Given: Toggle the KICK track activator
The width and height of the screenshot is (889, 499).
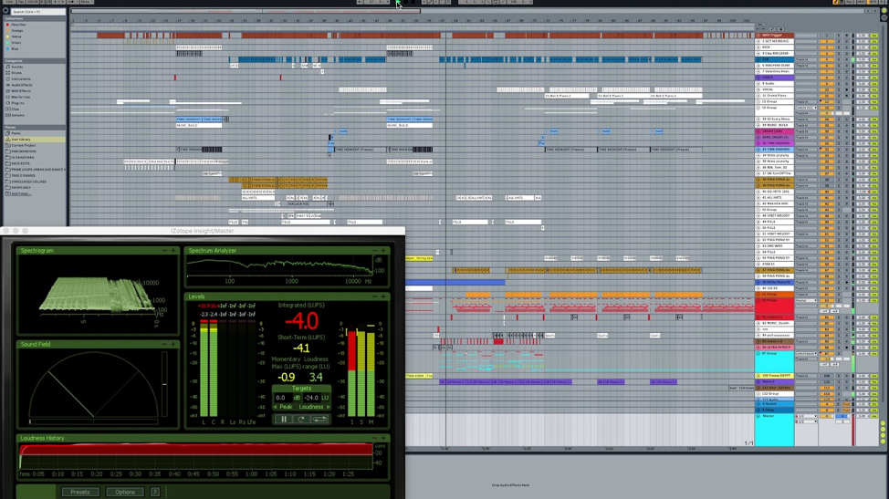Looking at the screenshot, I should 827,47.
